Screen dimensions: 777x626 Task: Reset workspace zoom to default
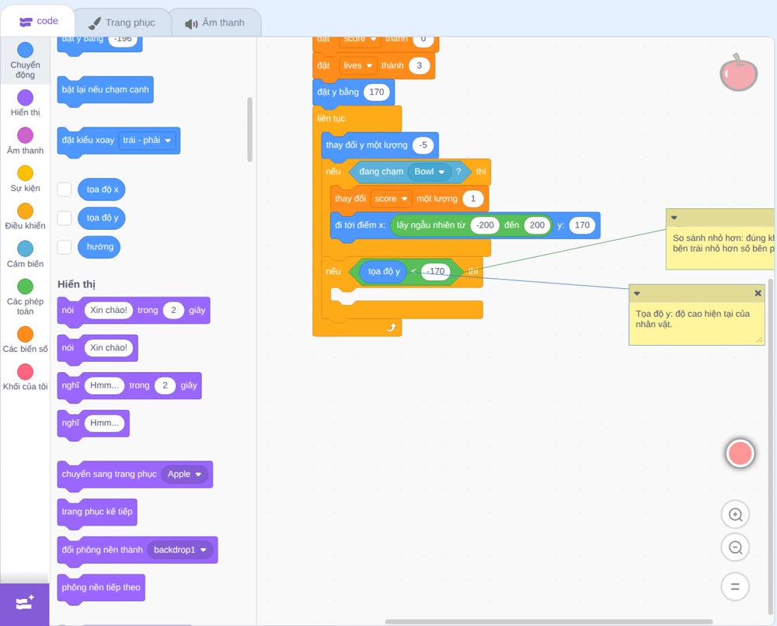735,587
